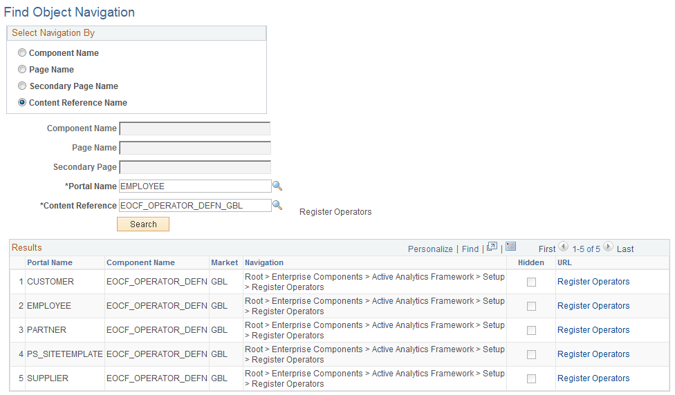
Task: Open Personalize link in results header
Action: tap(430, 249)
